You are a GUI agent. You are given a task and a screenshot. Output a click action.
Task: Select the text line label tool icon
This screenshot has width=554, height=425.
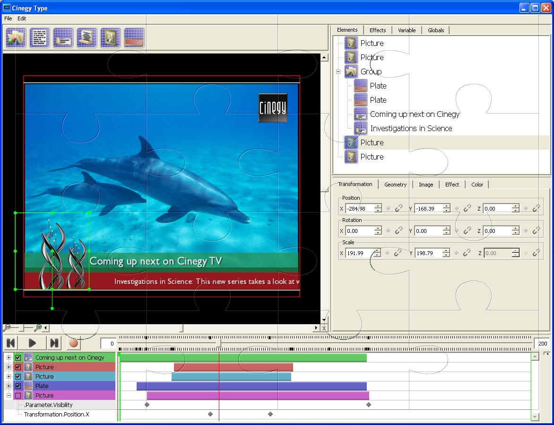(x=63, y=37)
